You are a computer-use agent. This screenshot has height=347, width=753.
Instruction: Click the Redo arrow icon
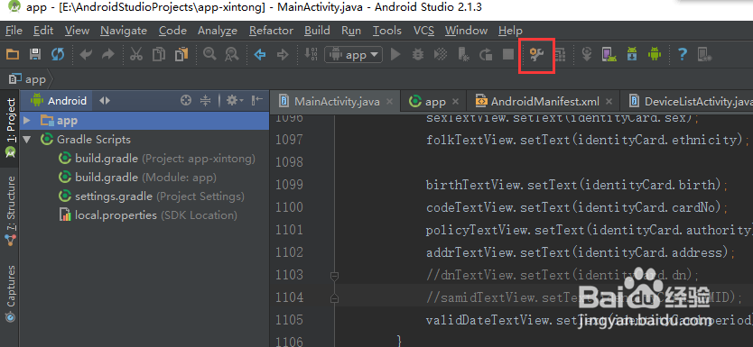pos(108,55)
